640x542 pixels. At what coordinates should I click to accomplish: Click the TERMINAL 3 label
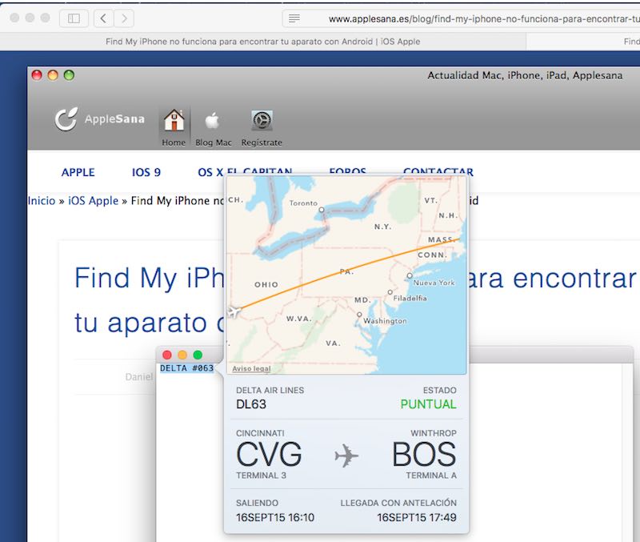coord(262,476)
